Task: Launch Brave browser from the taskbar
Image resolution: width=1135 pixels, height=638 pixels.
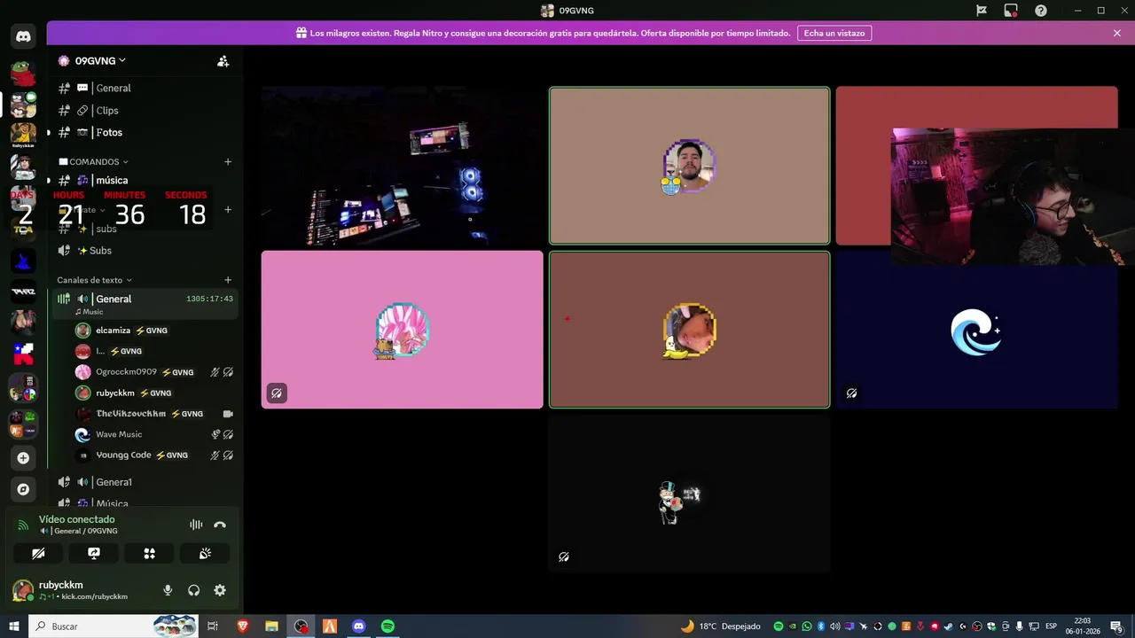Action: coord(243,626)
